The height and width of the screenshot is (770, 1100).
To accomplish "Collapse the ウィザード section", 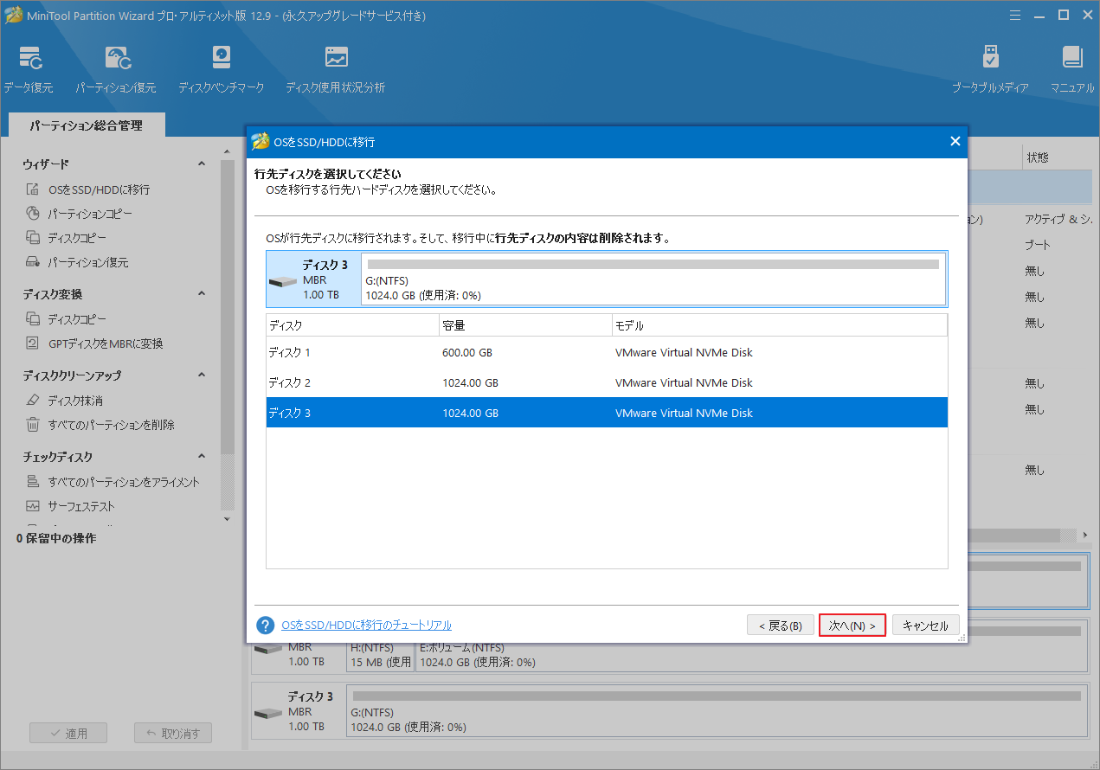I will [202, 164].
